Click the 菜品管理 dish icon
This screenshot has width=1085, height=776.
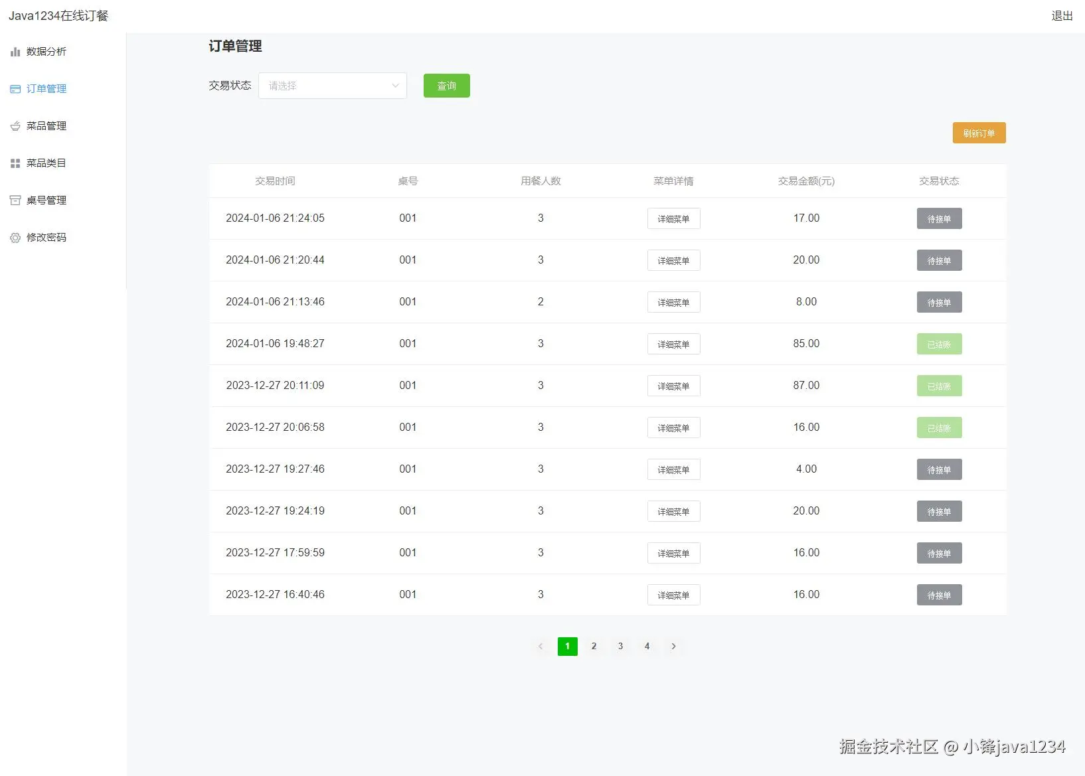tap(15, 126)
